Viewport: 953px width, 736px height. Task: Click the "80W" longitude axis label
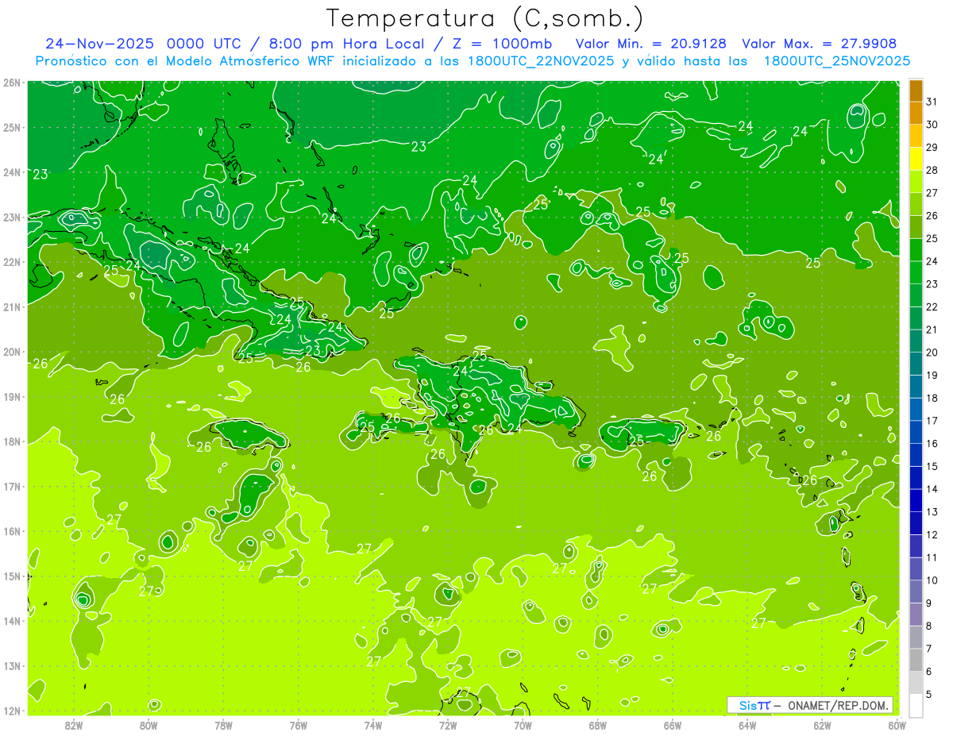(x=149, y=725)
